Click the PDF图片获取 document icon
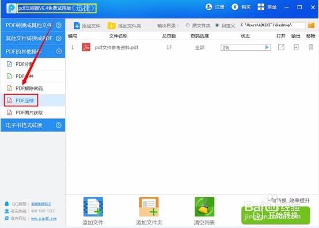This screenshot has height=228, width=319. click(9, 113)
